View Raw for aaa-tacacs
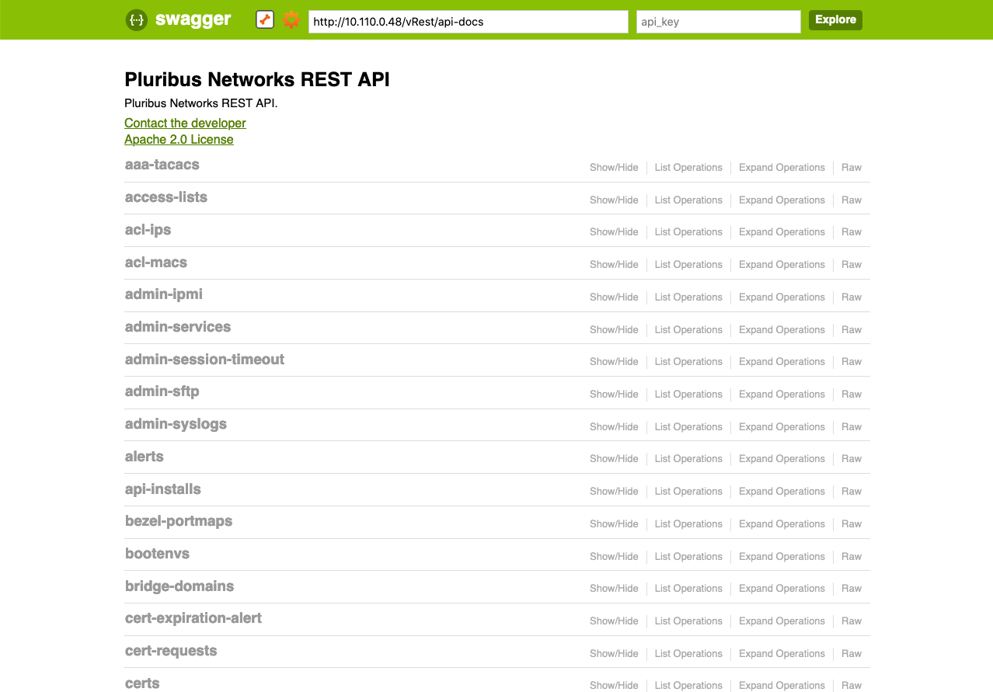 [x=852, y=168]
